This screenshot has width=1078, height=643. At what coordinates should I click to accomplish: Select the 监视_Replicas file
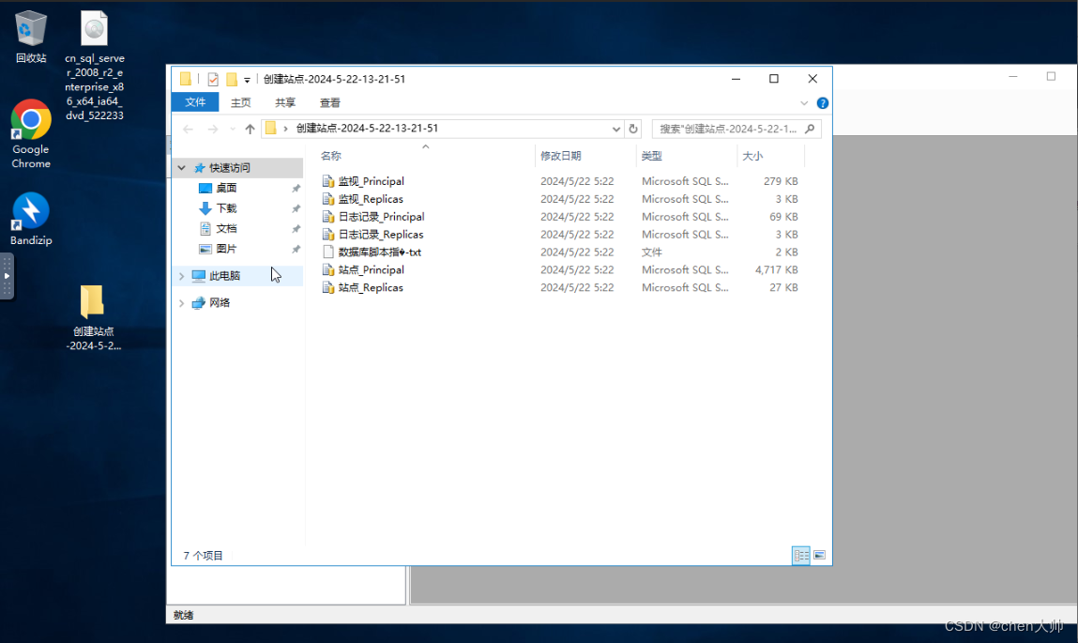[371, 199]
